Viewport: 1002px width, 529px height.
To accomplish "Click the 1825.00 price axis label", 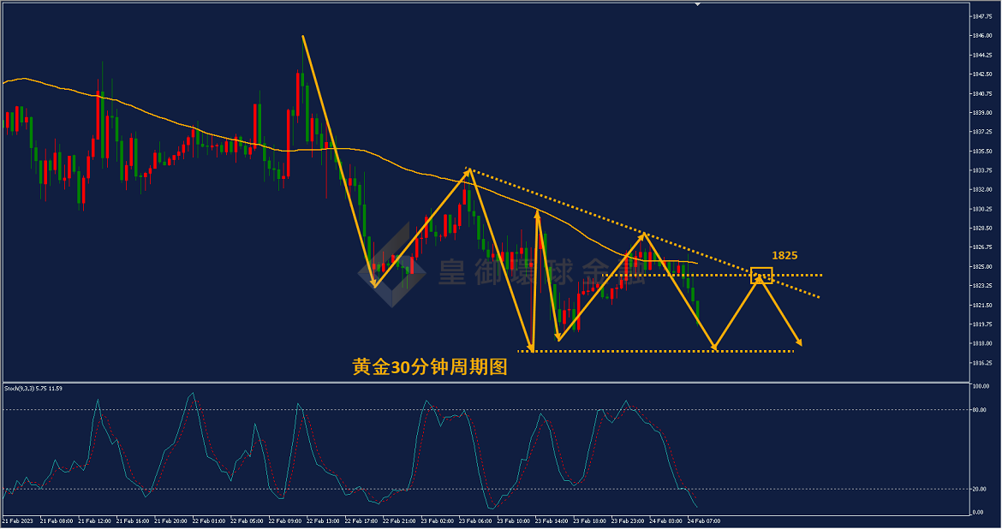I will [983, 266].
